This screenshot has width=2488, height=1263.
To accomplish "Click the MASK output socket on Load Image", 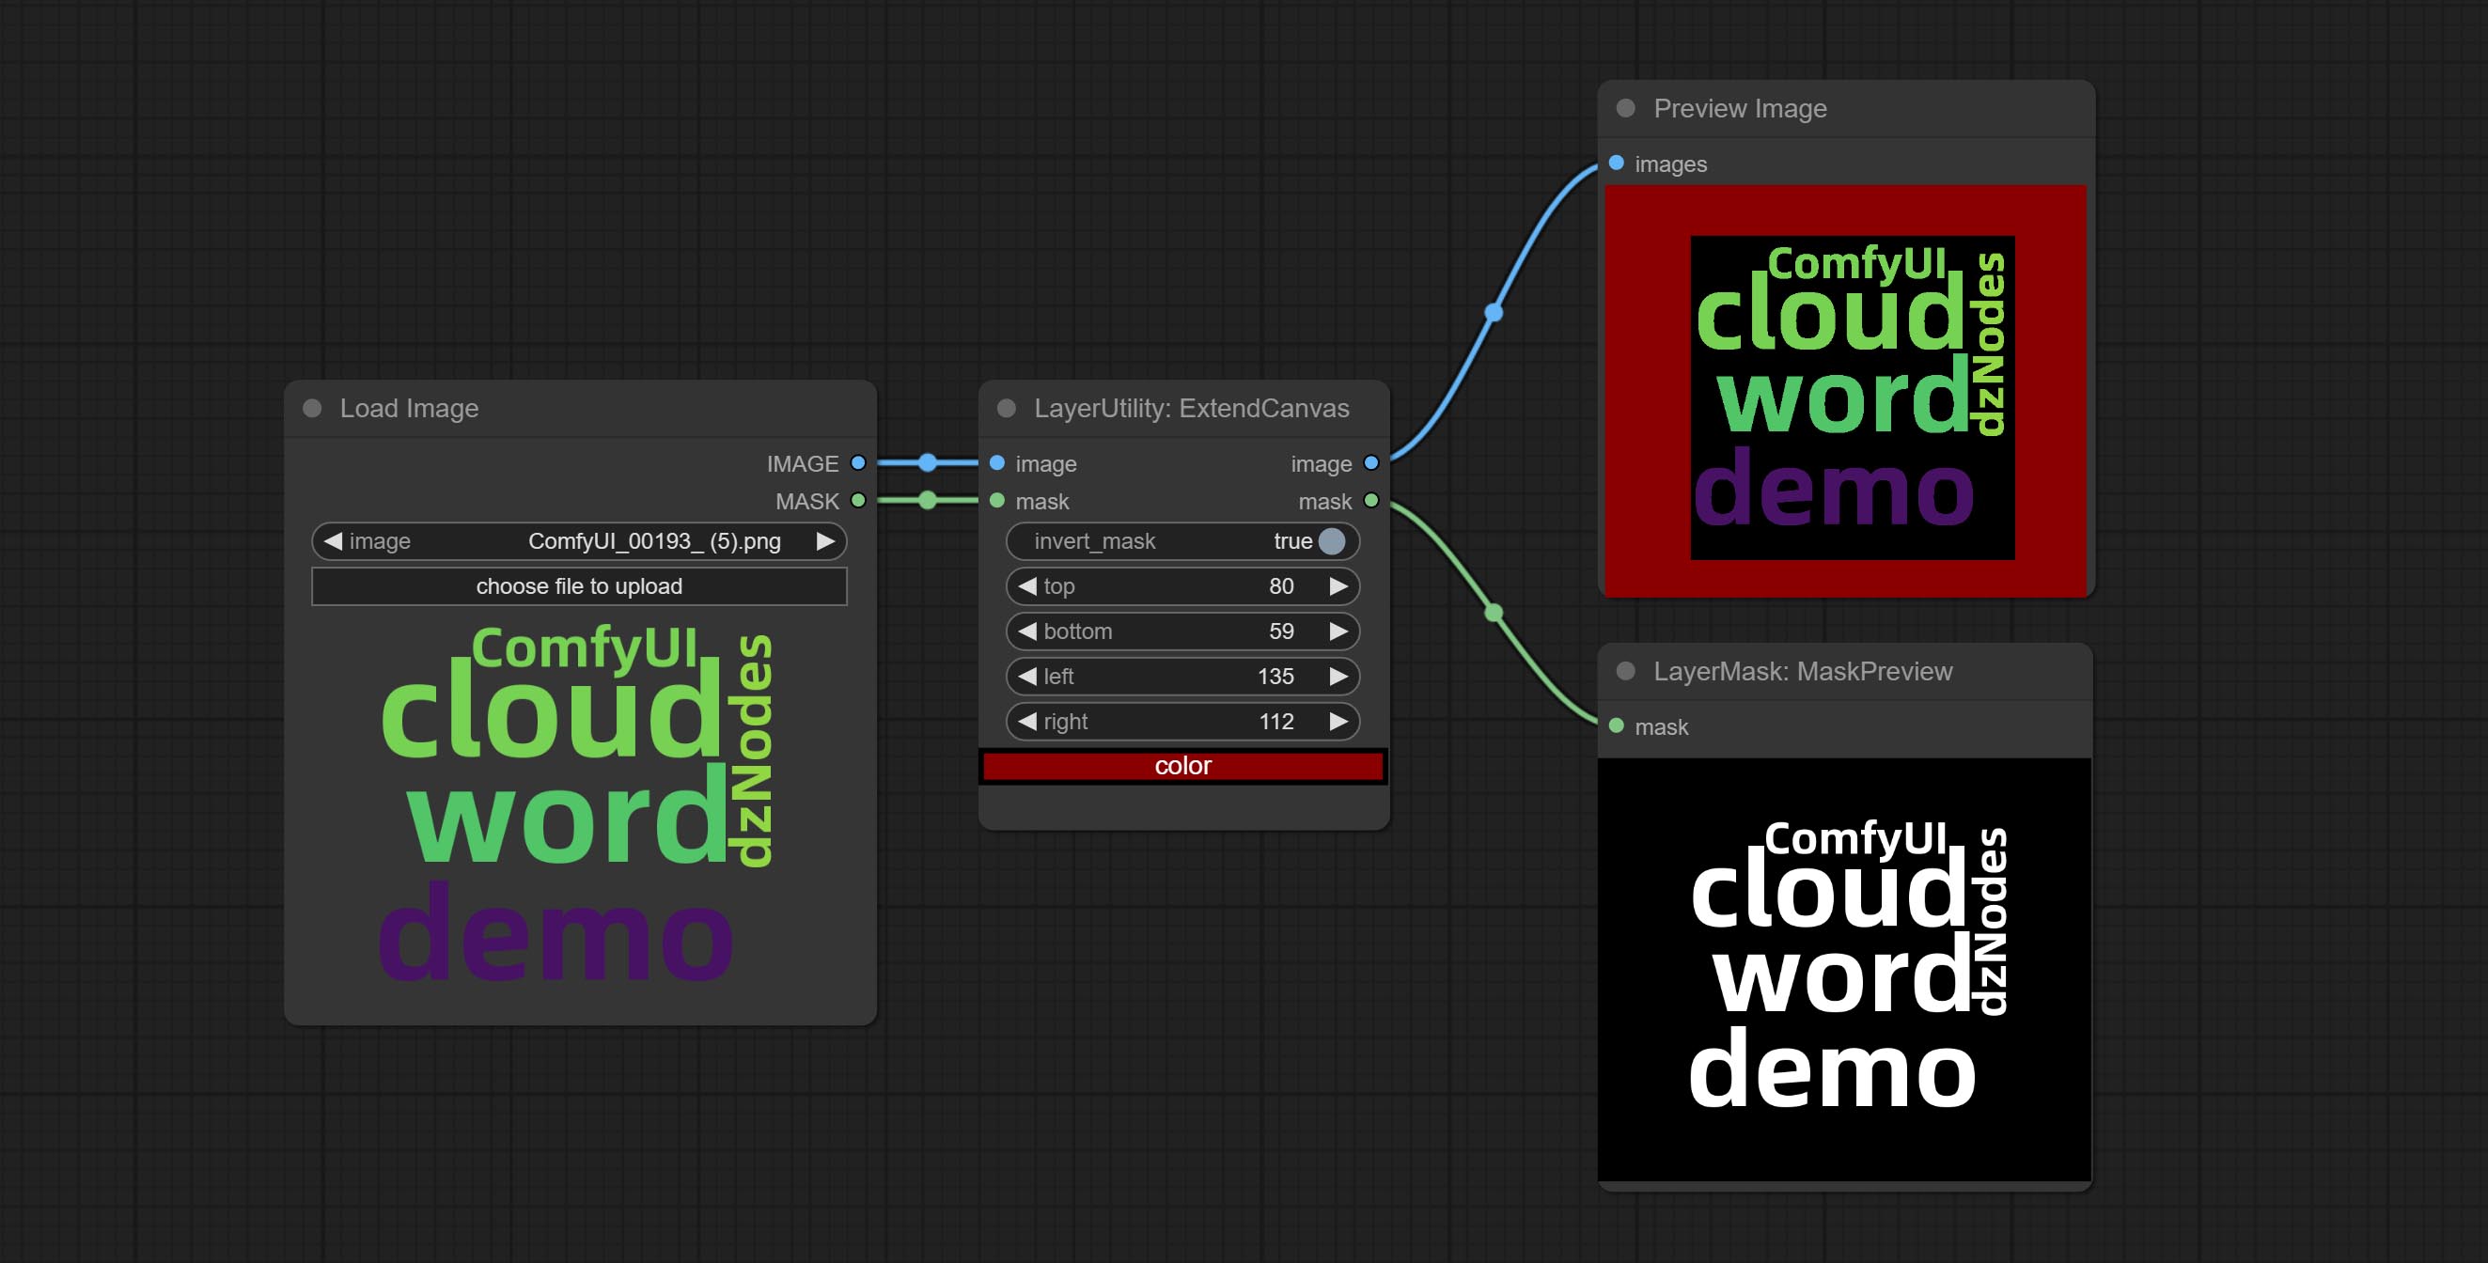I will tap(857, 501).
